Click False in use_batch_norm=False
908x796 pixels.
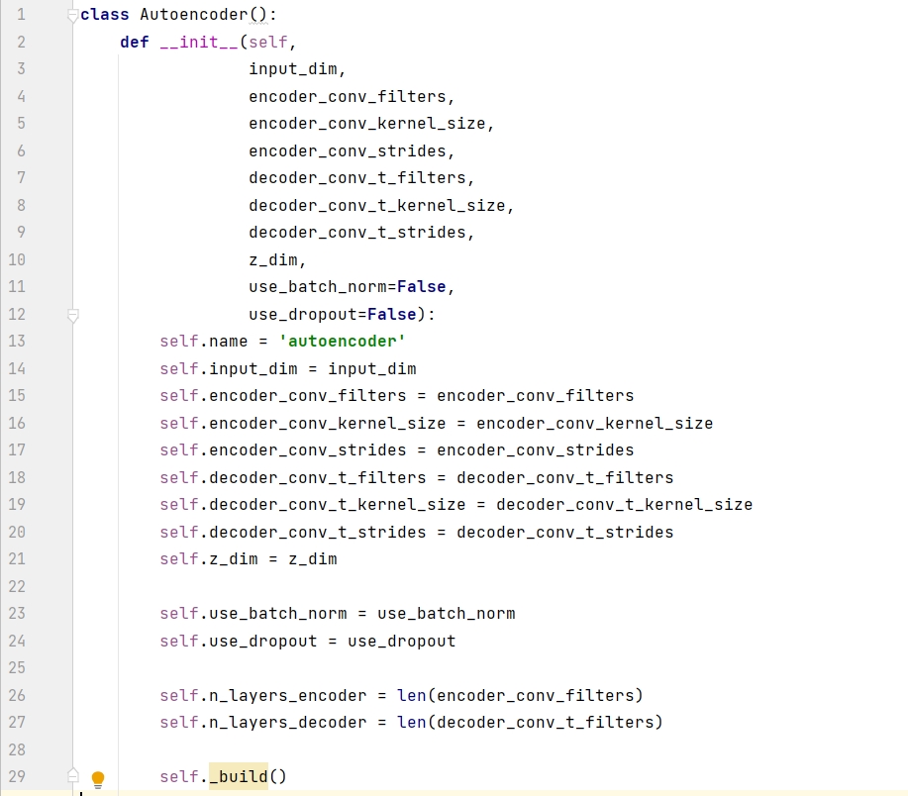click(421, 286)
